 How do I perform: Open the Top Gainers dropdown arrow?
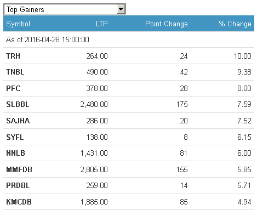point(121,9)
